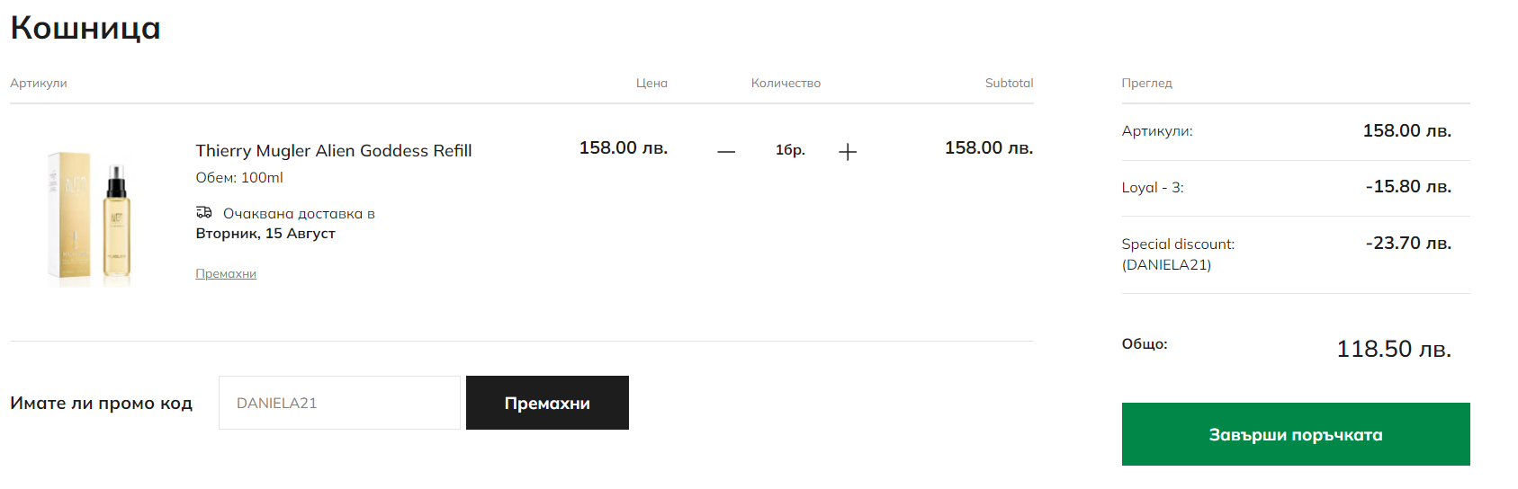Increase quantity with the plus icon
Screen dimensions: 1518x489
(x=848, y=152)
